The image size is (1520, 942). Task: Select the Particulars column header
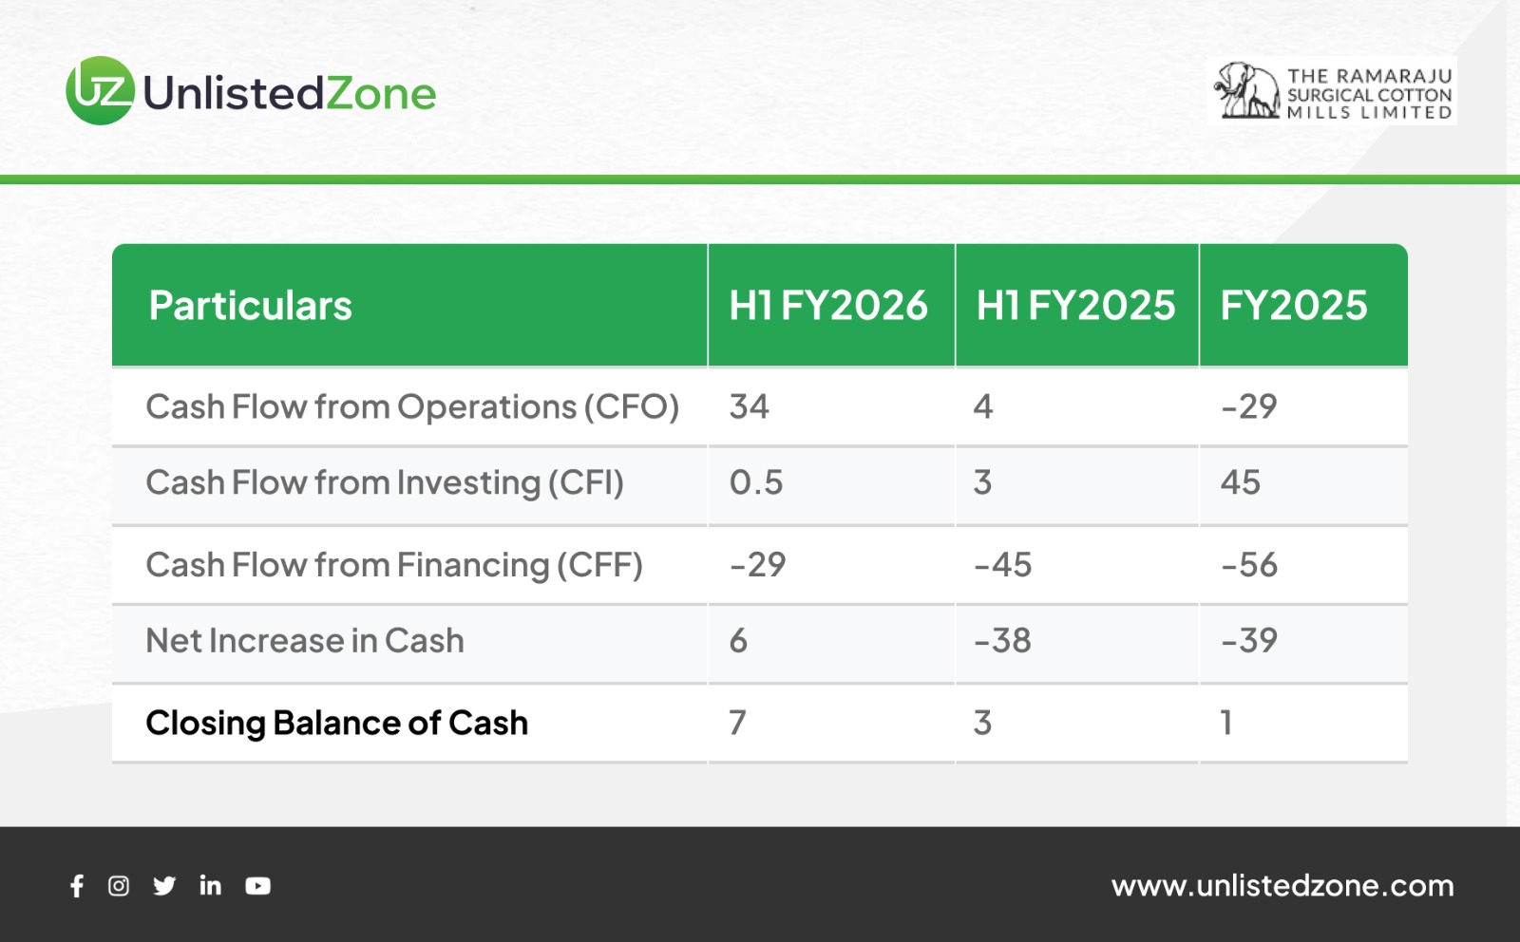[251, 306]
